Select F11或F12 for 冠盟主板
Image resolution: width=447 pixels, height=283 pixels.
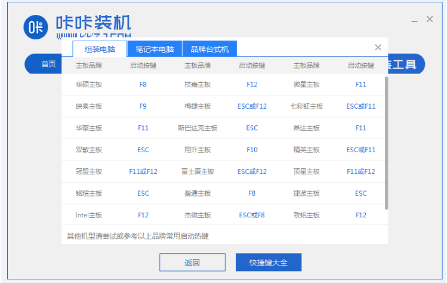click(x=143, y=171)
